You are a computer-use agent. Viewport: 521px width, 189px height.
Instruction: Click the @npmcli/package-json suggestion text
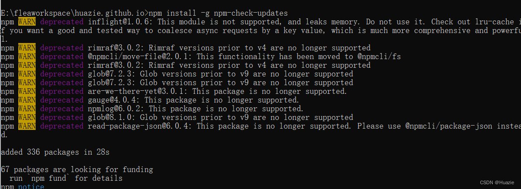coord(448,126)
